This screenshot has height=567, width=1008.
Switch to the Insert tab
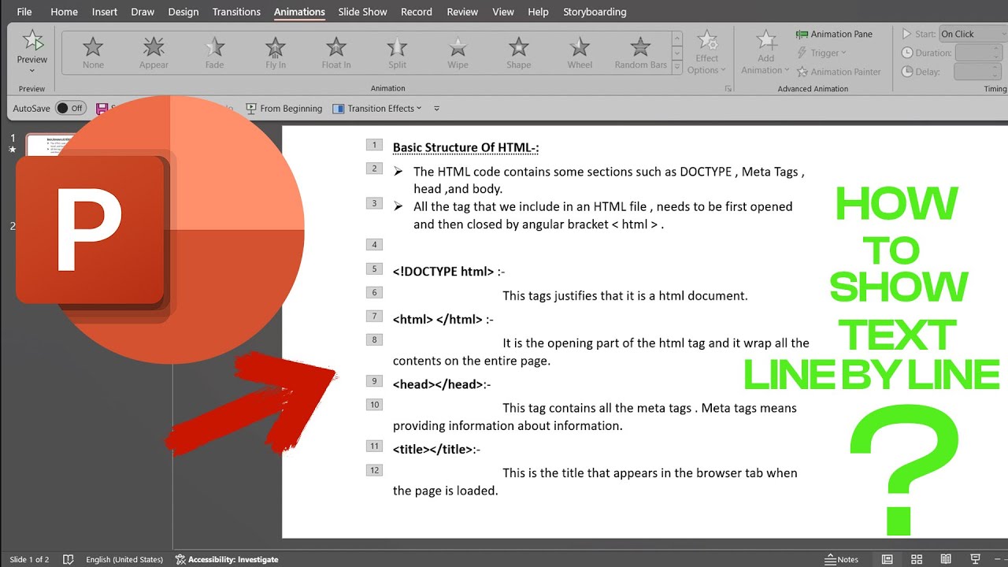105,12
